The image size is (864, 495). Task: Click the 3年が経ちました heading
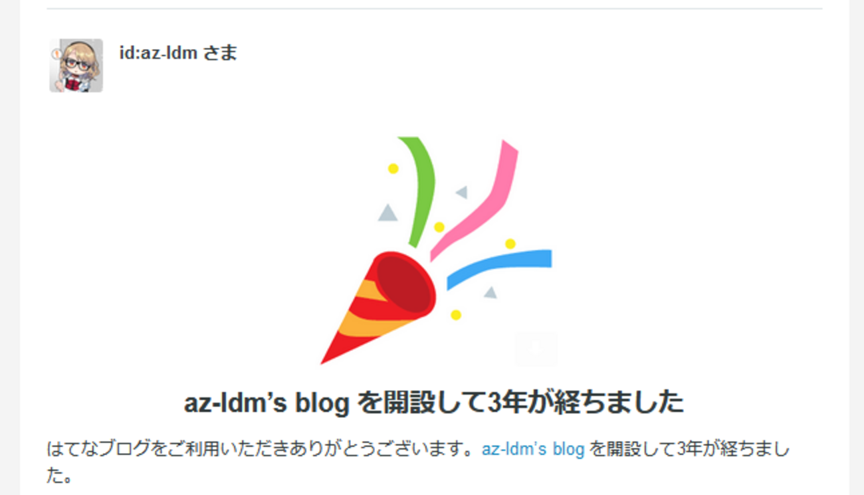433,403
